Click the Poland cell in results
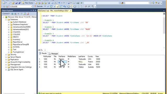The width and height of the screenshot is (167, 94). 90,62
